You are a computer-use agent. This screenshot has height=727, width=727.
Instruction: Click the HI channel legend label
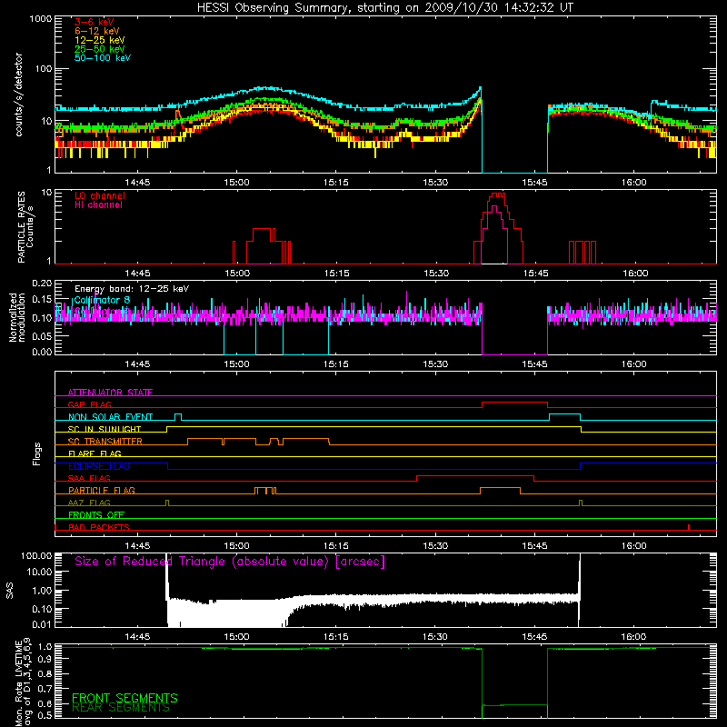(x=99, y=205)
